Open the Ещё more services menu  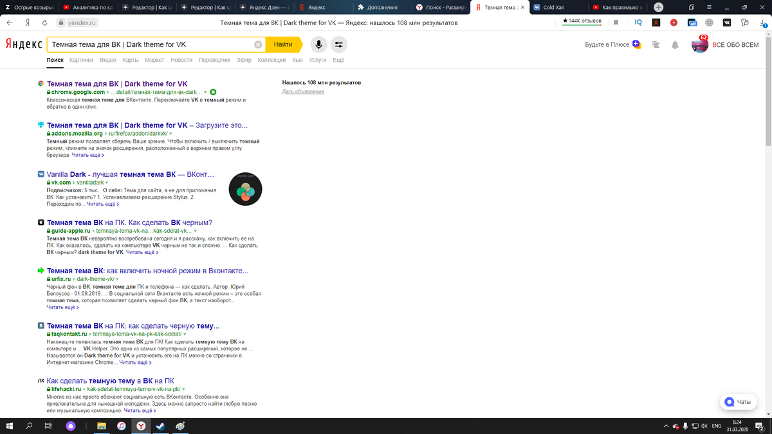pyautogui.click(x=338, y=60)
